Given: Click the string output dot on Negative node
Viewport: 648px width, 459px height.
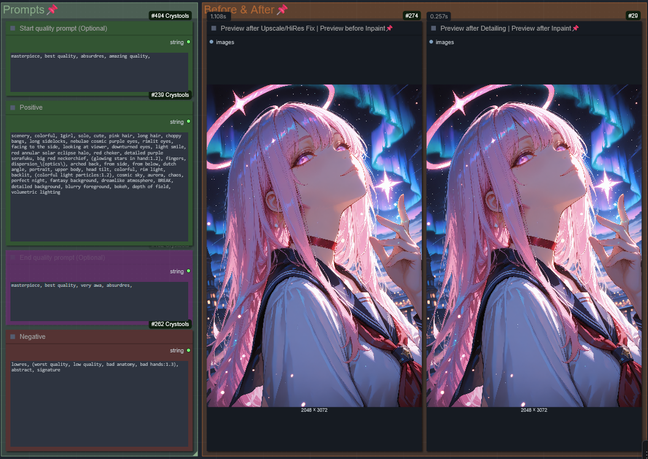Looking at the screenshot, I should [x=188, y=351].
